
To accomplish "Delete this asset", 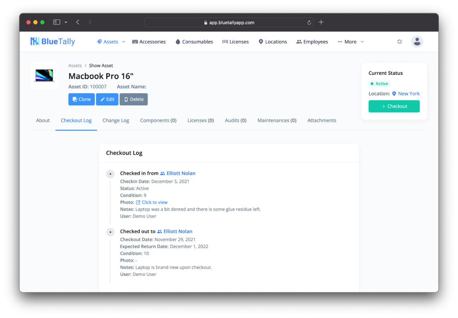I will coord(133,99).
